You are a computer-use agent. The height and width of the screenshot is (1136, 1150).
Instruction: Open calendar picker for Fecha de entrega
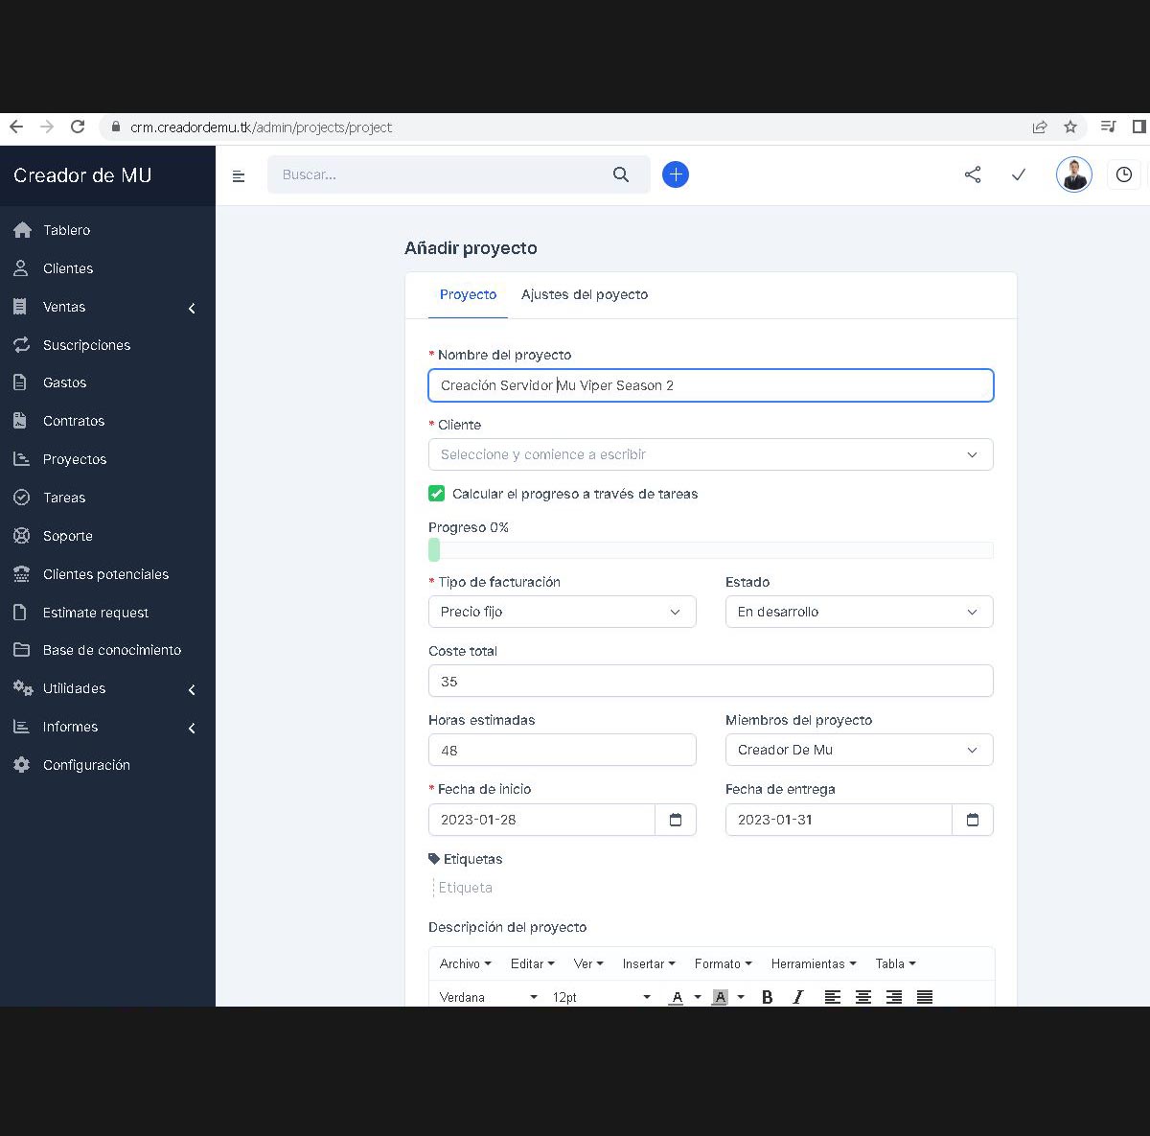pos(973,820)
